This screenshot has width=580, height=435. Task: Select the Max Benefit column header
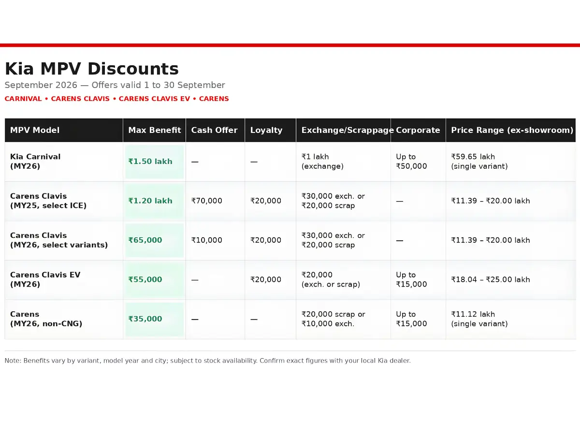pos(154,130)
